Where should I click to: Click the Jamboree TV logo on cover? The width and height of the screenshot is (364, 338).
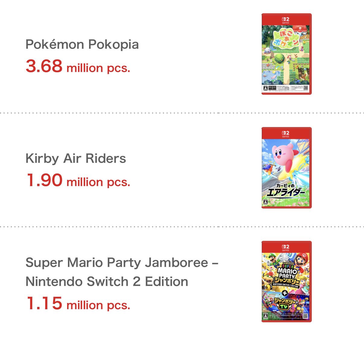tap(285, 303)
